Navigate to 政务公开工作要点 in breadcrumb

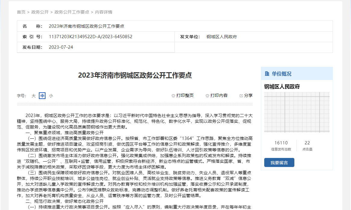72,12
